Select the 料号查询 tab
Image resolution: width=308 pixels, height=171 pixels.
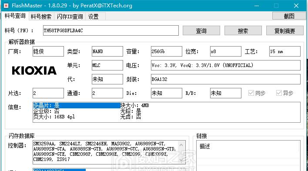pos(15,16)
